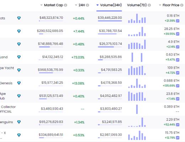Open Market Cap info tooltip icon
The image size is (185, 142).
point(65,5)
